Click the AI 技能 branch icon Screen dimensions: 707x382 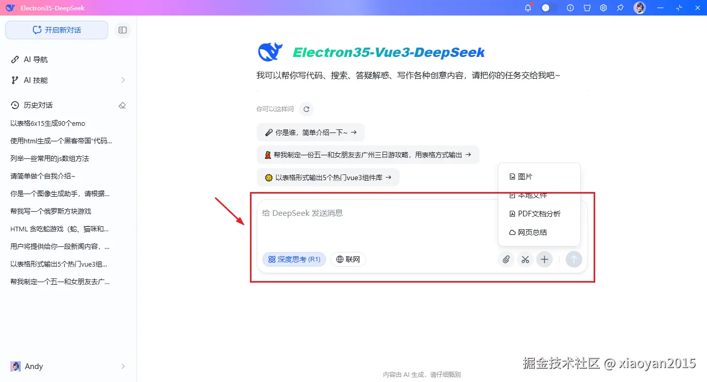15,80
